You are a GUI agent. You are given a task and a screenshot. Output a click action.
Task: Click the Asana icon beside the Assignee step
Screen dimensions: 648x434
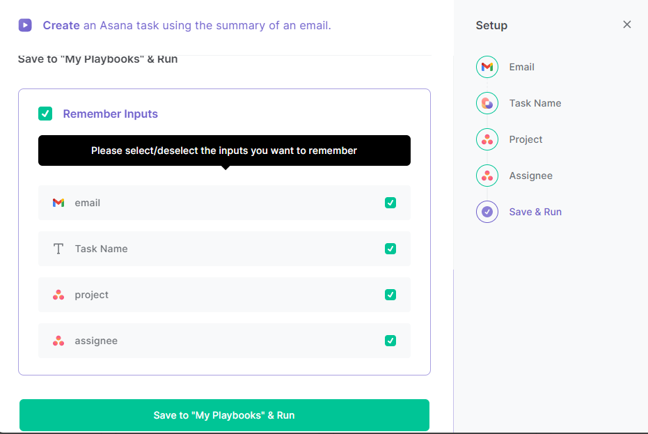click(487, 176)
